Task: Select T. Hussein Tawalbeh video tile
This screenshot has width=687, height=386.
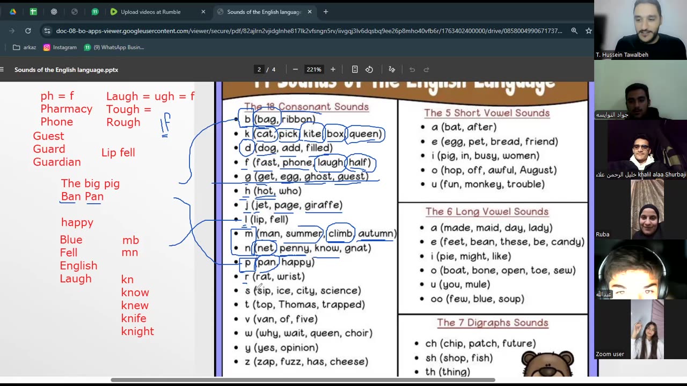Action: click(640, 29)
